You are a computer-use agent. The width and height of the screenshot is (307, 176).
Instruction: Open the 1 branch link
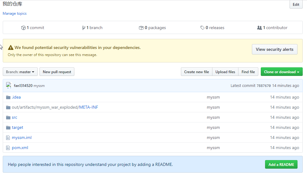[92, 28]
